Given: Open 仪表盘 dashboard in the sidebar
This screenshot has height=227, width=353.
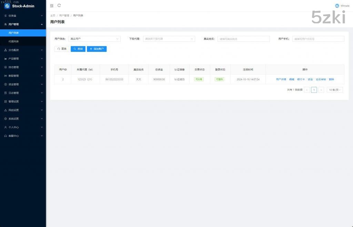Looking at the screenshot, I should [x=23, y=16].
